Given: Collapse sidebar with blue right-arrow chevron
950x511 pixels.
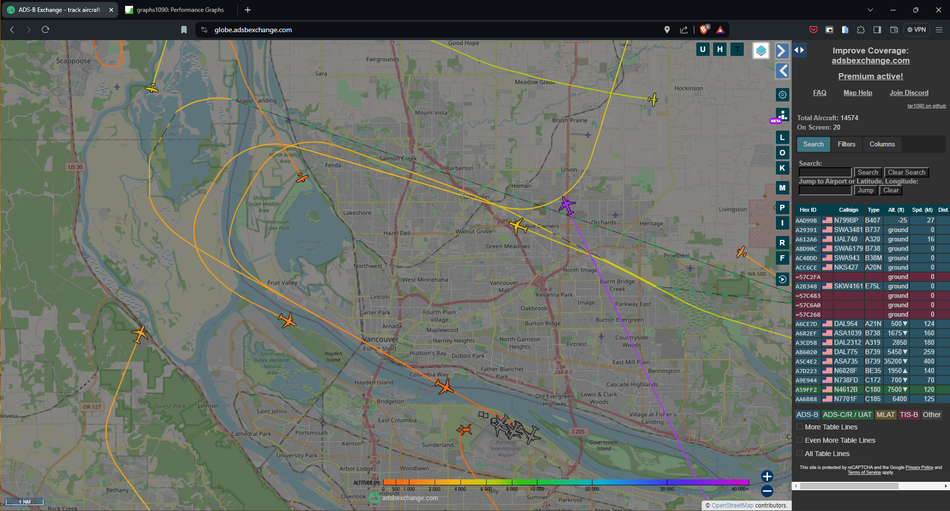Looking at the screenshot, I should (x=781, y=50).
